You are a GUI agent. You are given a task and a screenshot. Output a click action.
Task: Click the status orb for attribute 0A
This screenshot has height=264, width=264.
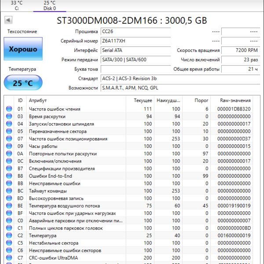9,154
